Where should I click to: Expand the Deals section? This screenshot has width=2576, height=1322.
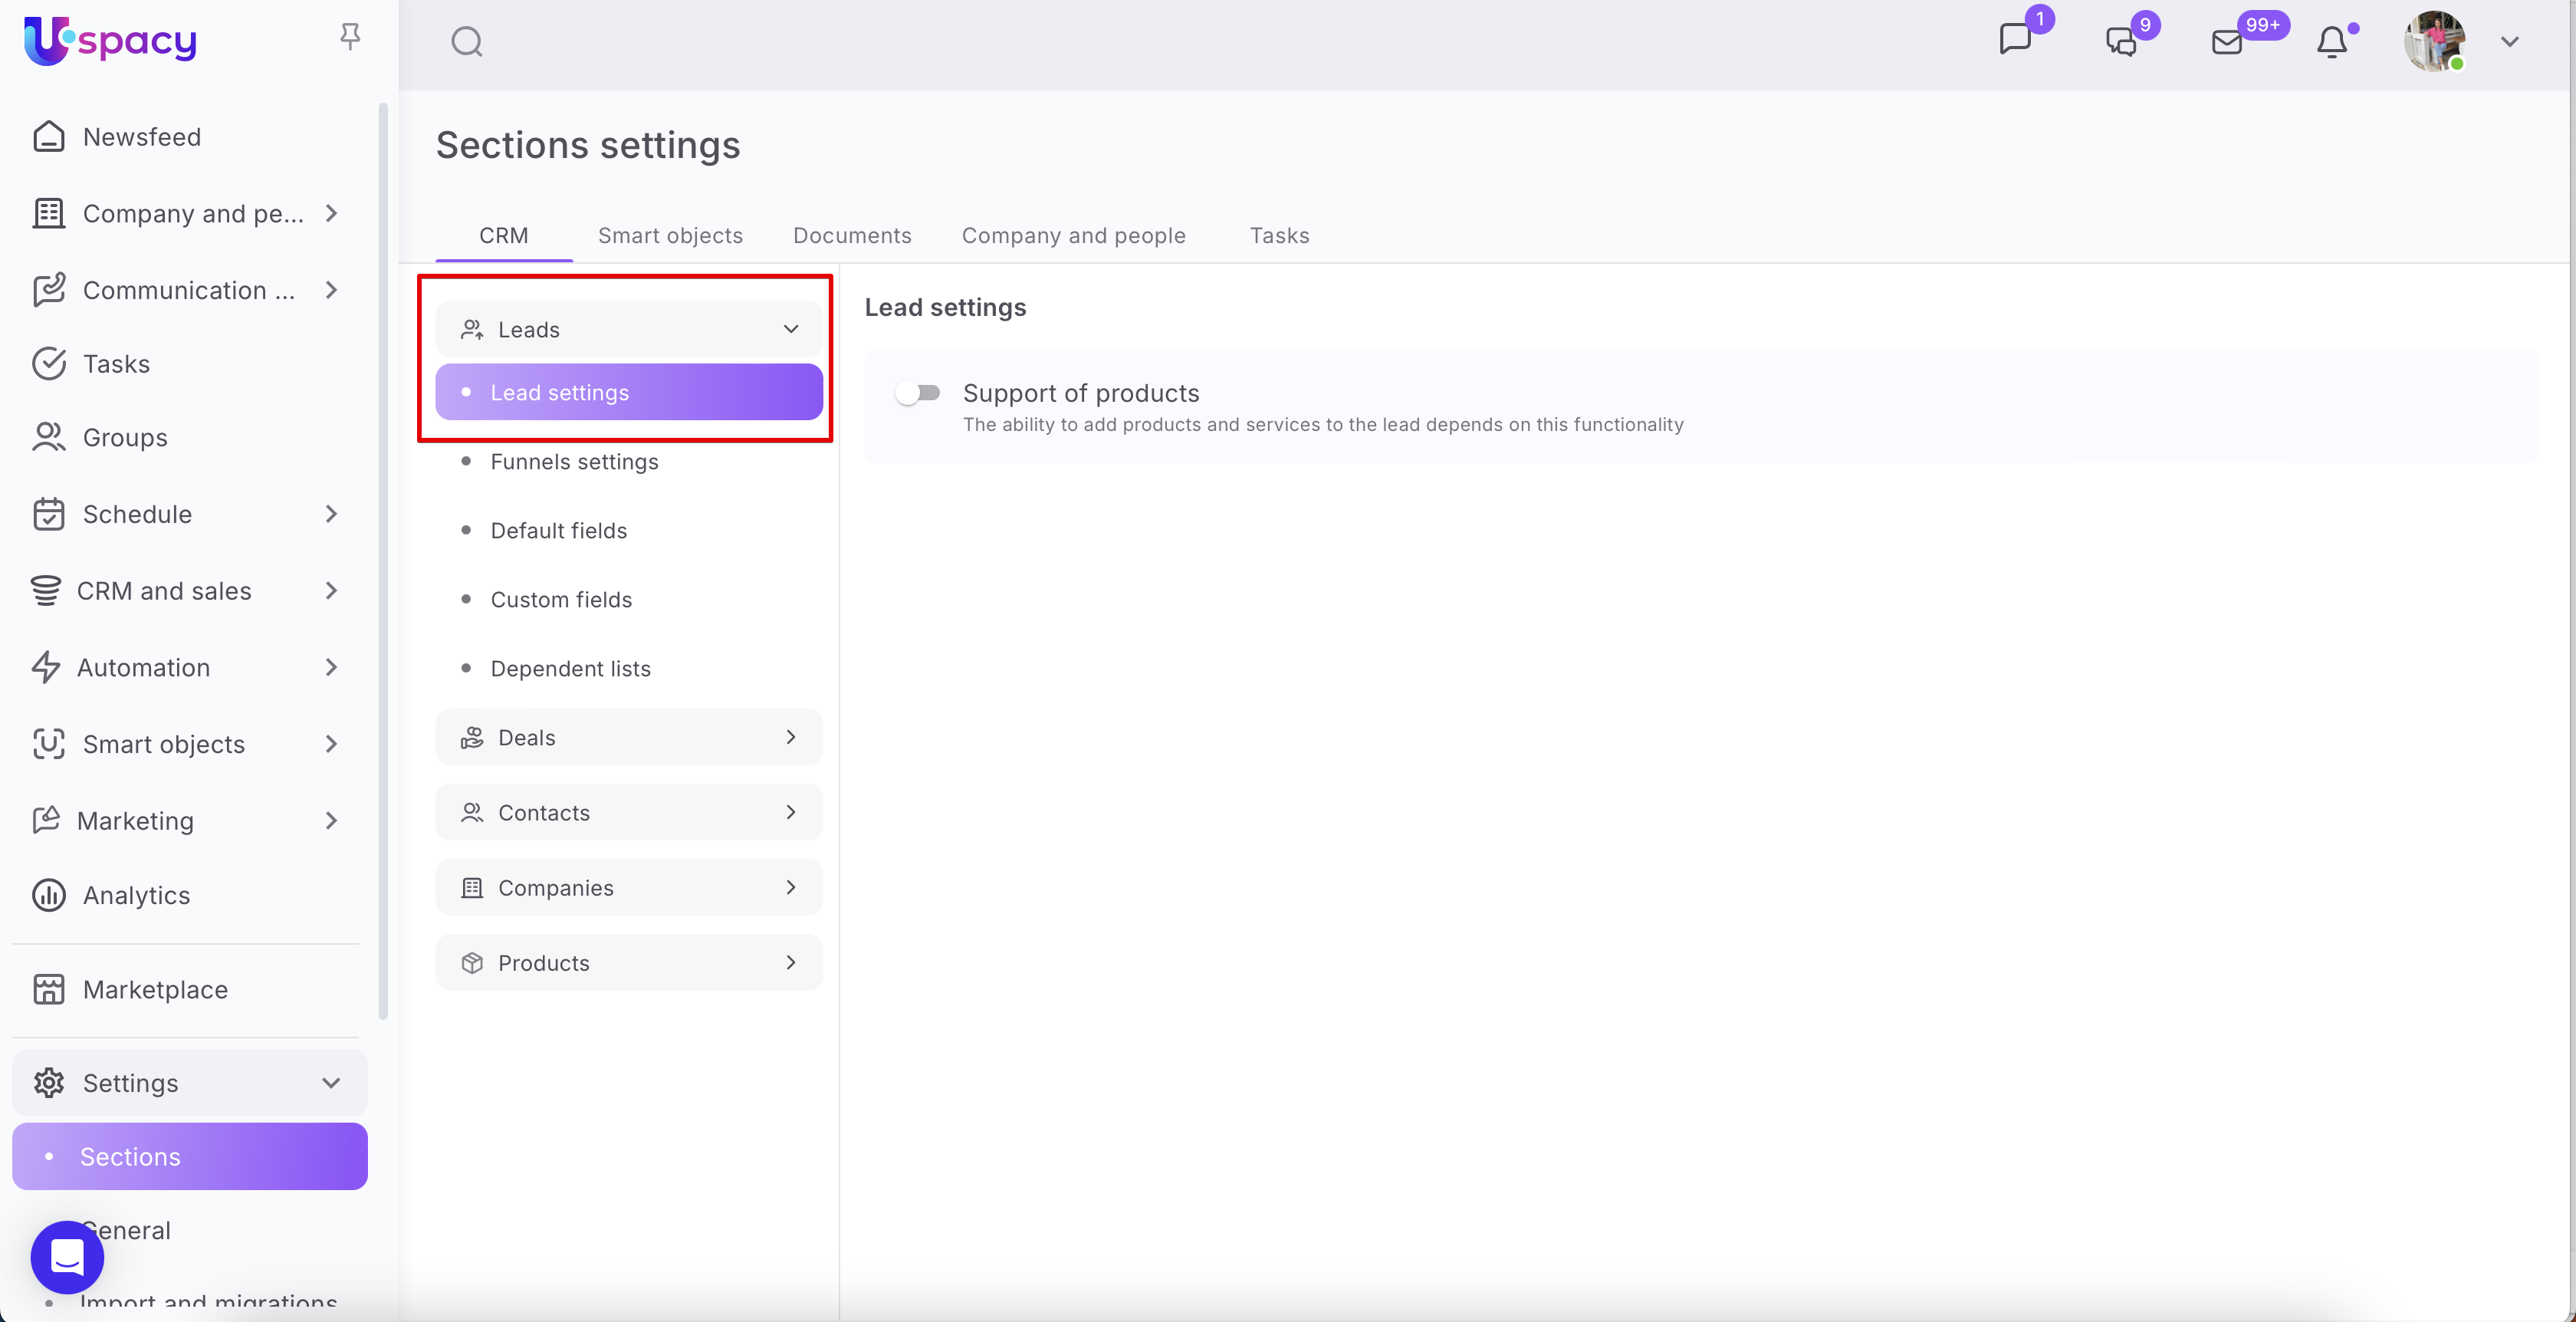click(629, 738)
